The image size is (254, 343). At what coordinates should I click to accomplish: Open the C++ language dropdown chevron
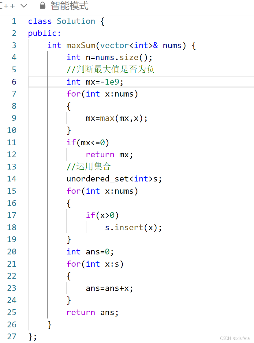click(x=24, y=6)
